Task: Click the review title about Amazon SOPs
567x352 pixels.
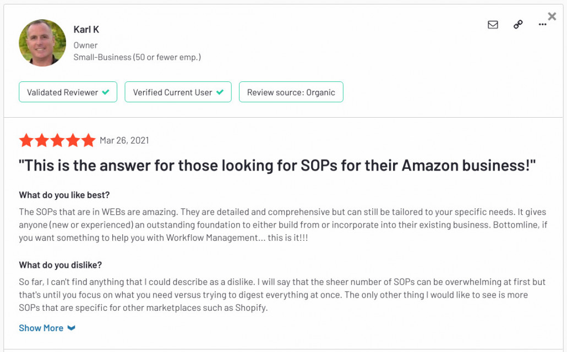Action: [277, 166]
